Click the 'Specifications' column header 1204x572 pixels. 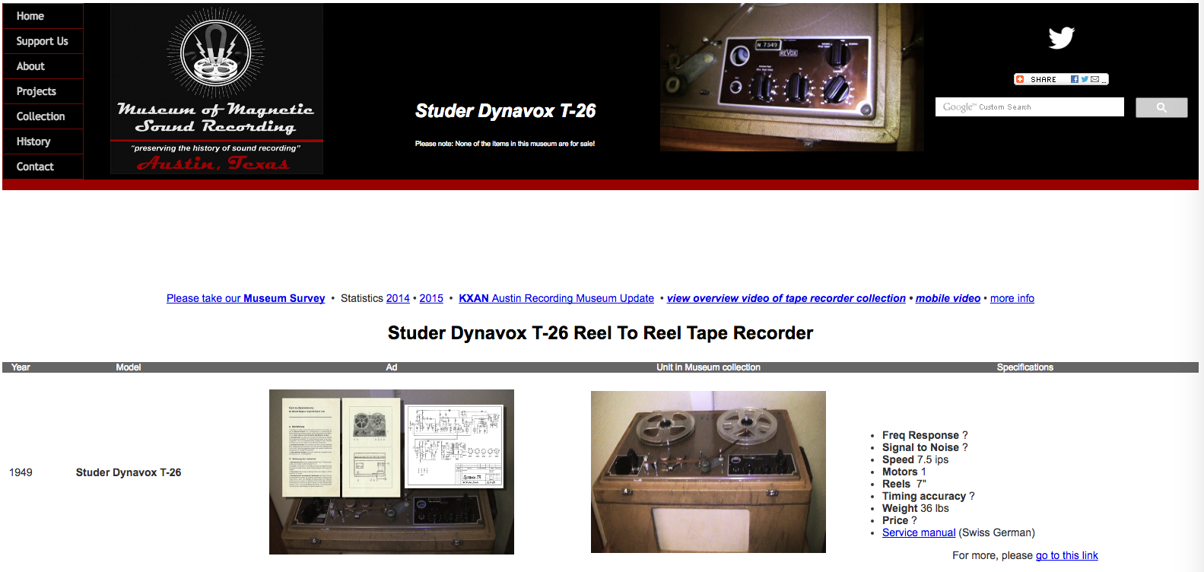coord(1025,367)
